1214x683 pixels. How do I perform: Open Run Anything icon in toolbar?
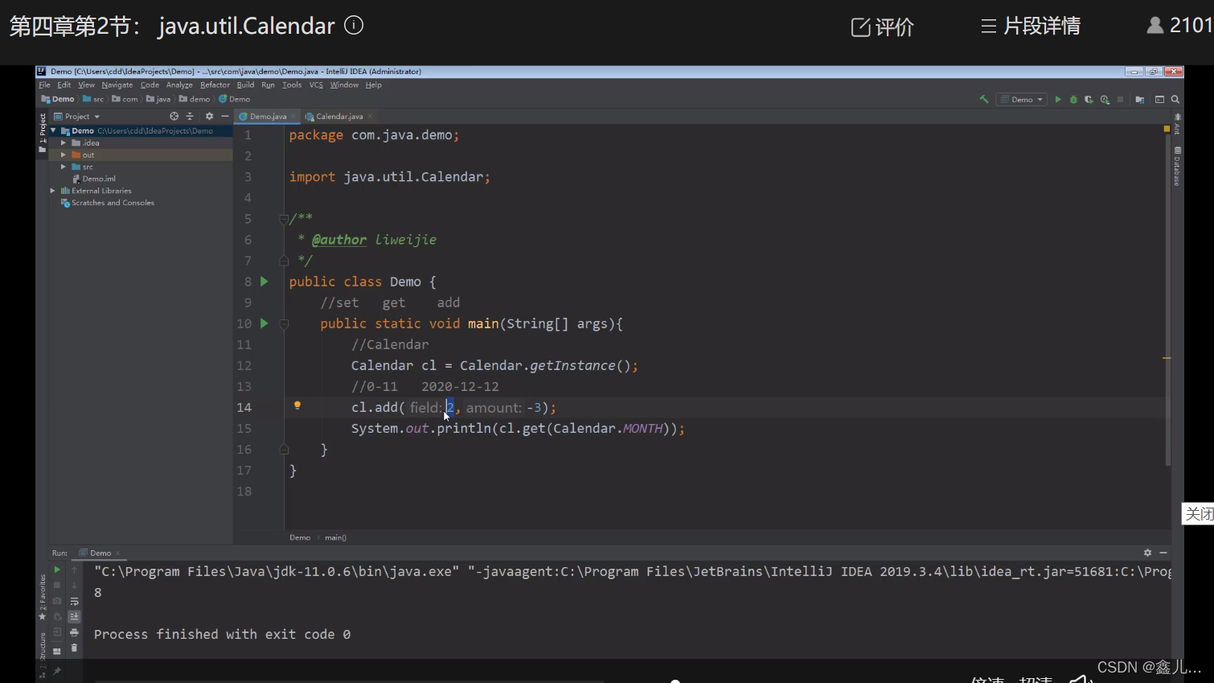point(1159,100)
